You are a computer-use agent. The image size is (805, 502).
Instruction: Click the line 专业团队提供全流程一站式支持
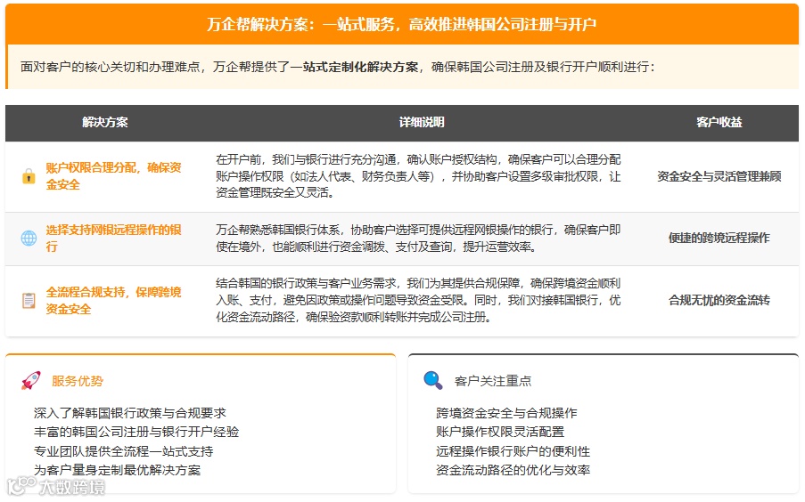click(124, 451)
